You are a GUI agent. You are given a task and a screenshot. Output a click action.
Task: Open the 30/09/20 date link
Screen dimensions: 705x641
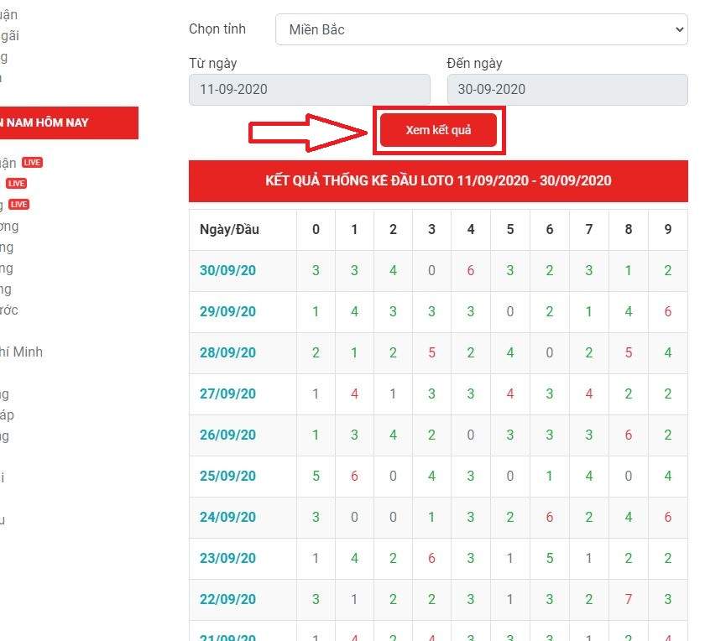pyautogui.click(x=227, y=271)
